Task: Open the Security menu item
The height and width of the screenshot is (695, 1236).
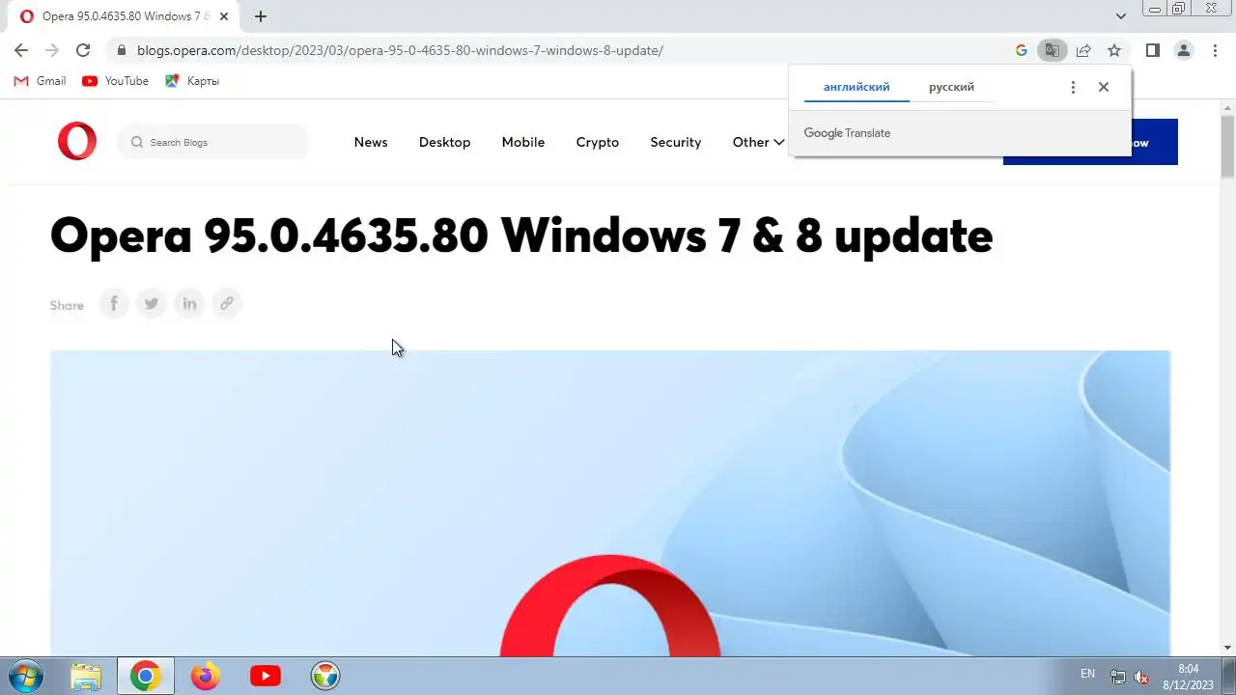Action: tap(676, 142)
